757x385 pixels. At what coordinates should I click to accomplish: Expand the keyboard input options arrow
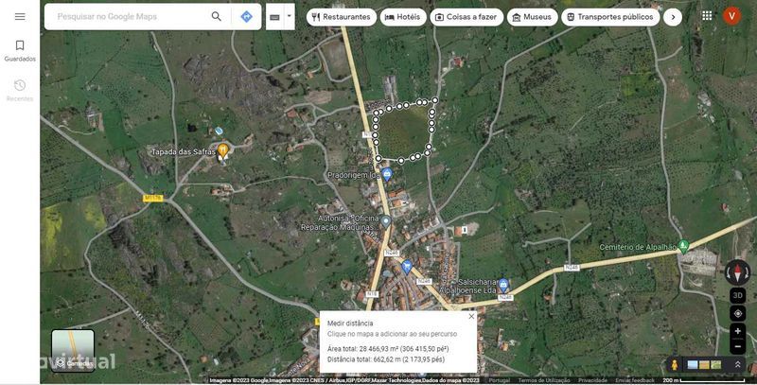(289, 16)
